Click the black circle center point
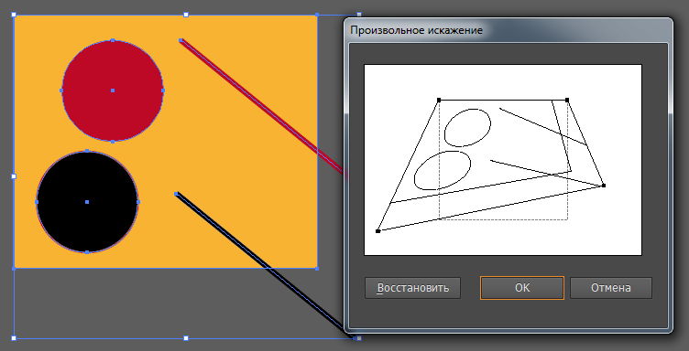 87,202
